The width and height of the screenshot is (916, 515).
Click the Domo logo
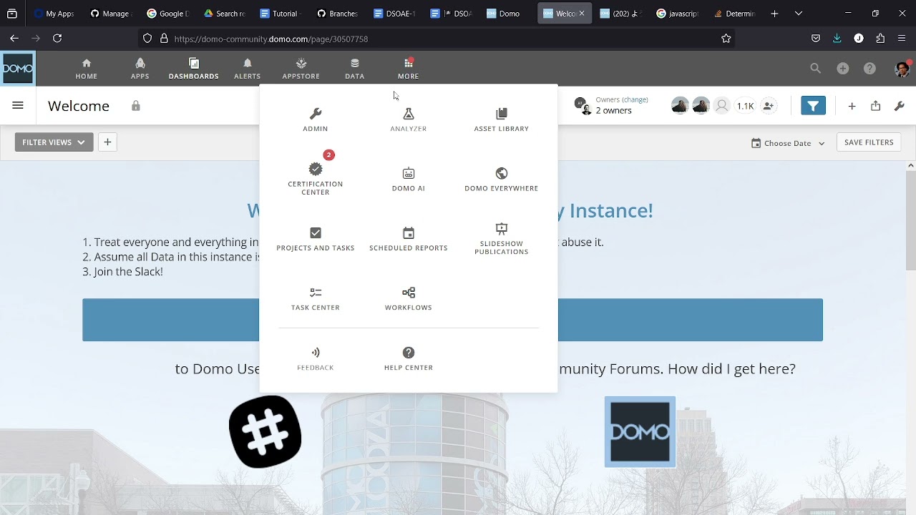(18, 69)
